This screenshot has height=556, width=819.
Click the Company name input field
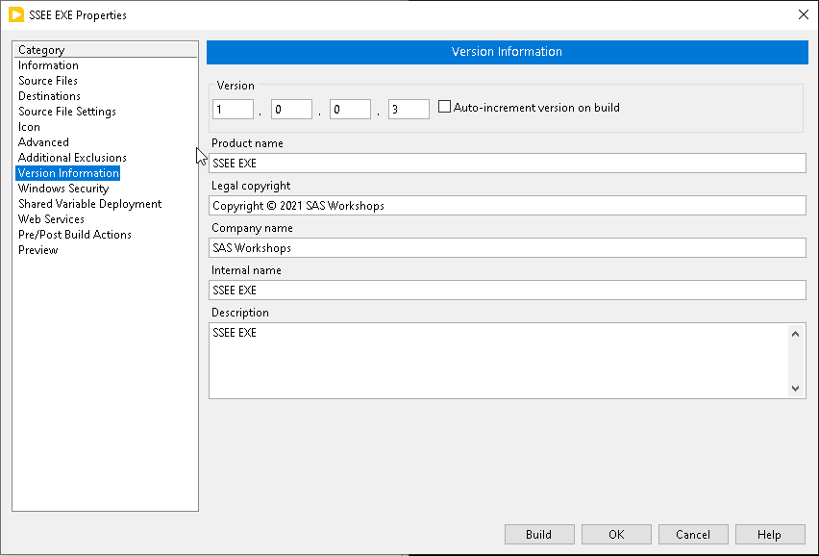[x=508, y=247]
